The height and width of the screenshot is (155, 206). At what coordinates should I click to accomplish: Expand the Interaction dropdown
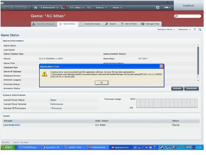pos(184,29)
